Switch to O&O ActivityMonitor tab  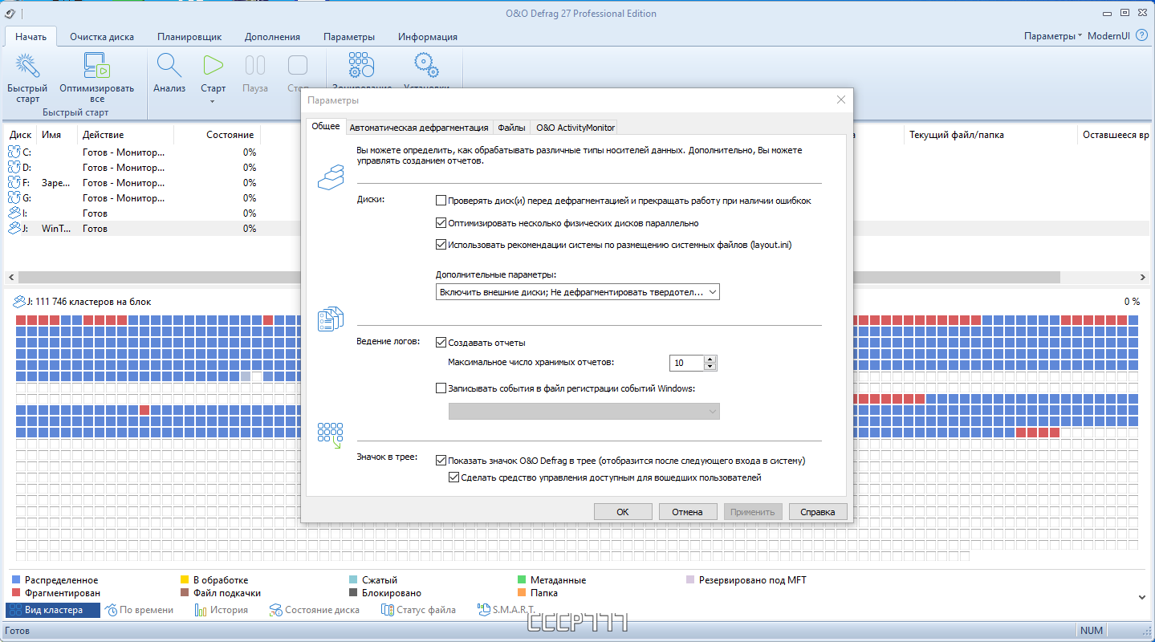(x=575, y=128)
